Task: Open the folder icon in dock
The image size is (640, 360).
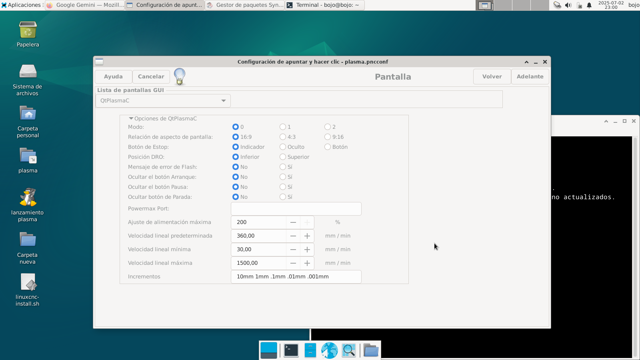Action: coord(371,350)
